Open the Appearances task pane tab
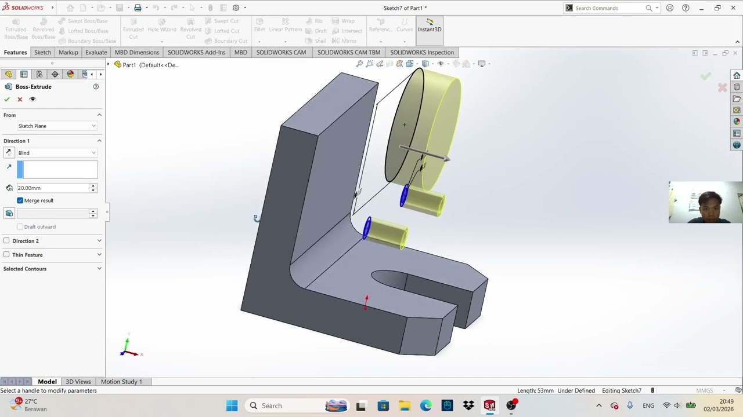This screenshot has width=743, height=417. coord(737,122)
